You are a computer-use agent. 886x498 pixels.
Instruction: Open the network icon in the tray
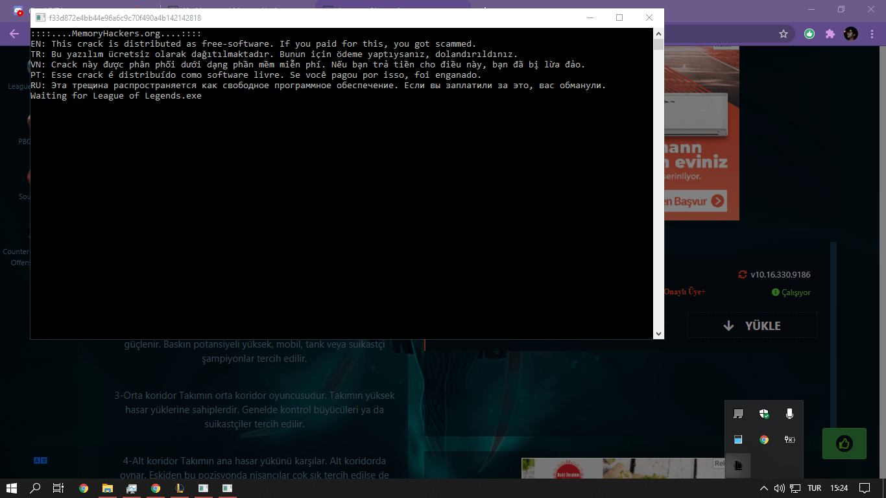coord(795,488)
